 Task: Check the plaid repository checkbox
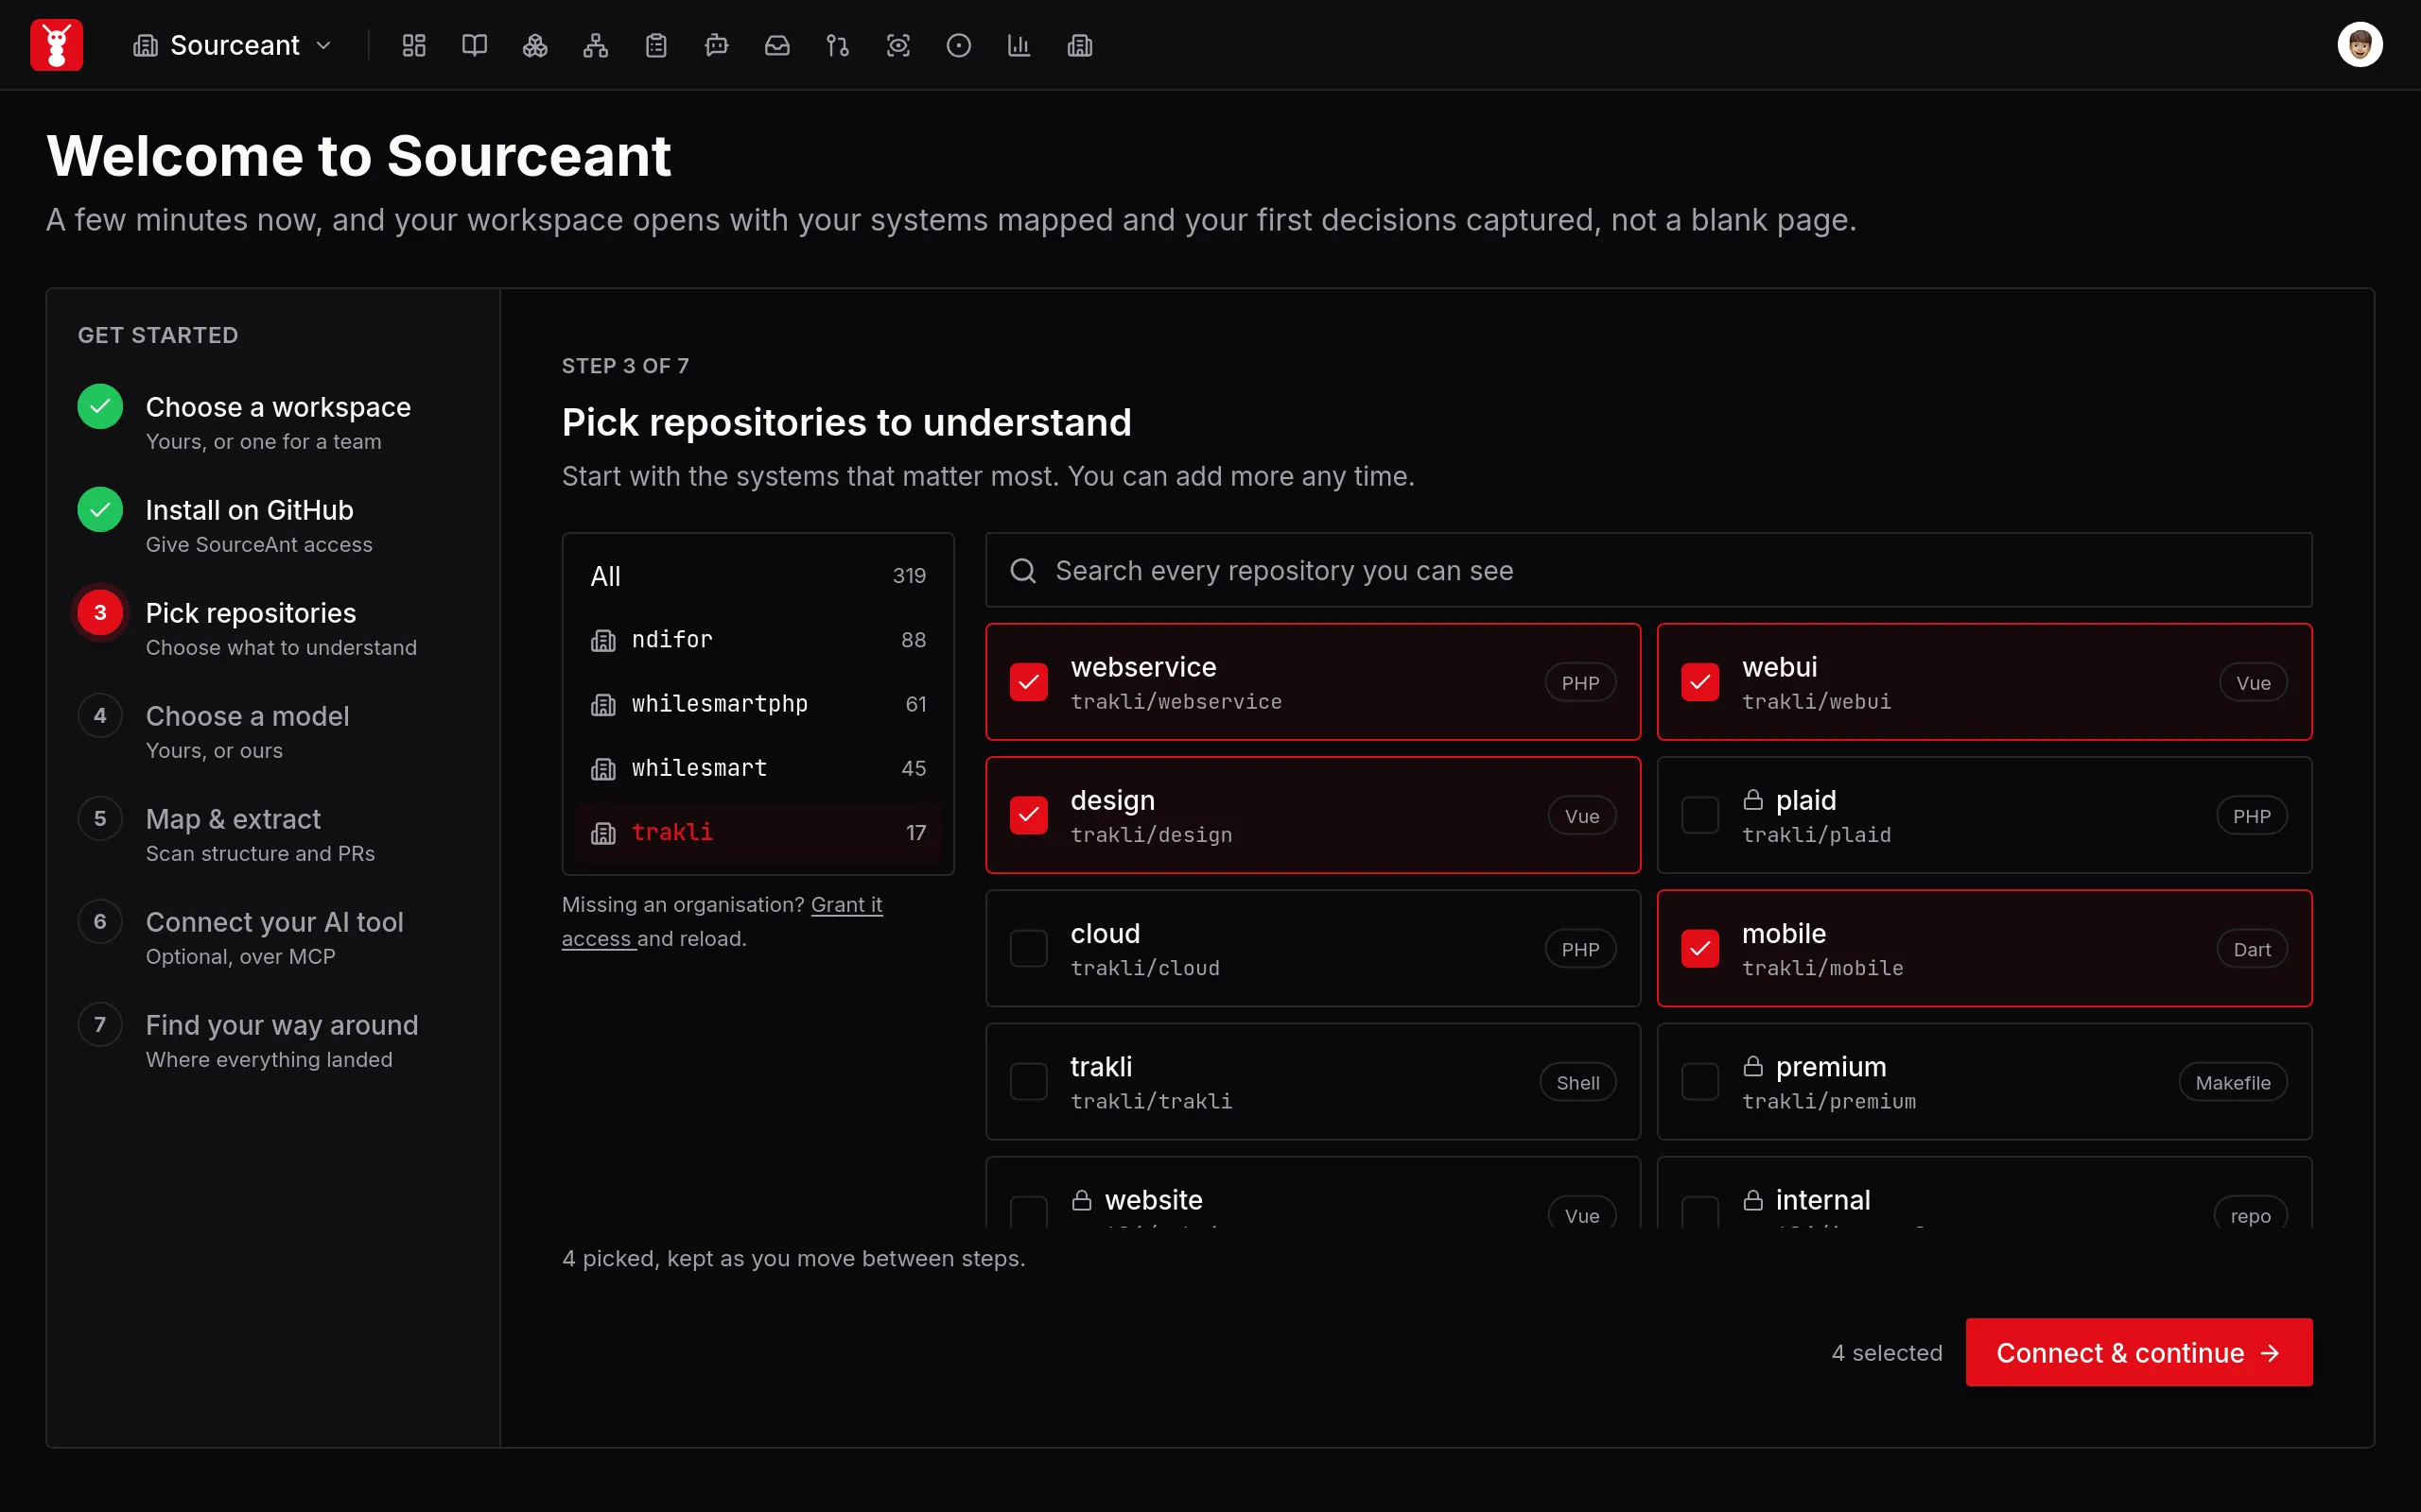1699,815
